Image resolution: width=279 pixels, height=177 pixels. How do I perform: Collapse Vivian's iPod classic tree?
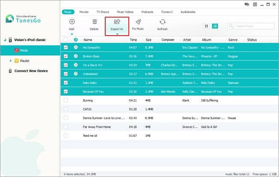point(5,40)
